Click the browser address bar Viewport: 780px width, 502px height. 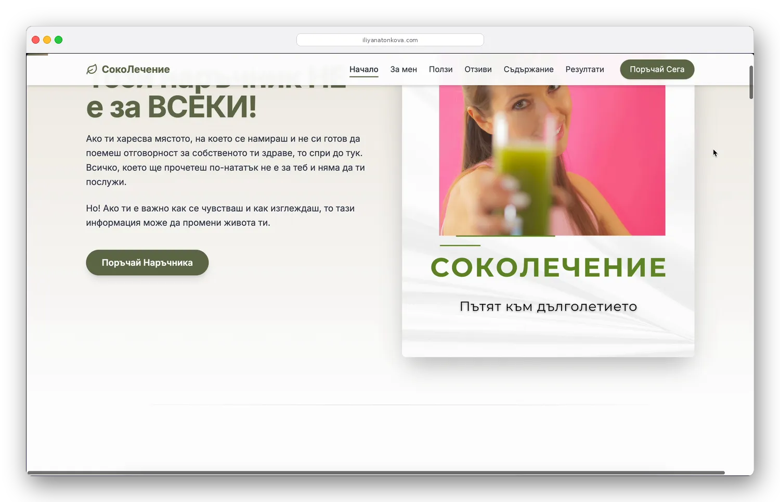click(x=390, y=40)
